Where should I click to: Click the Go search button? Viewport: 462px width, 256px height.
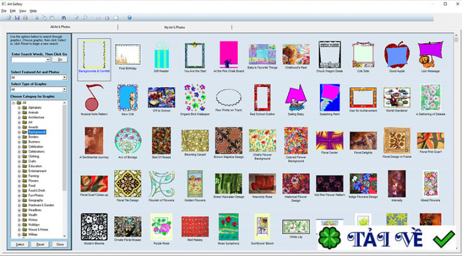click(x=60, y=59)
